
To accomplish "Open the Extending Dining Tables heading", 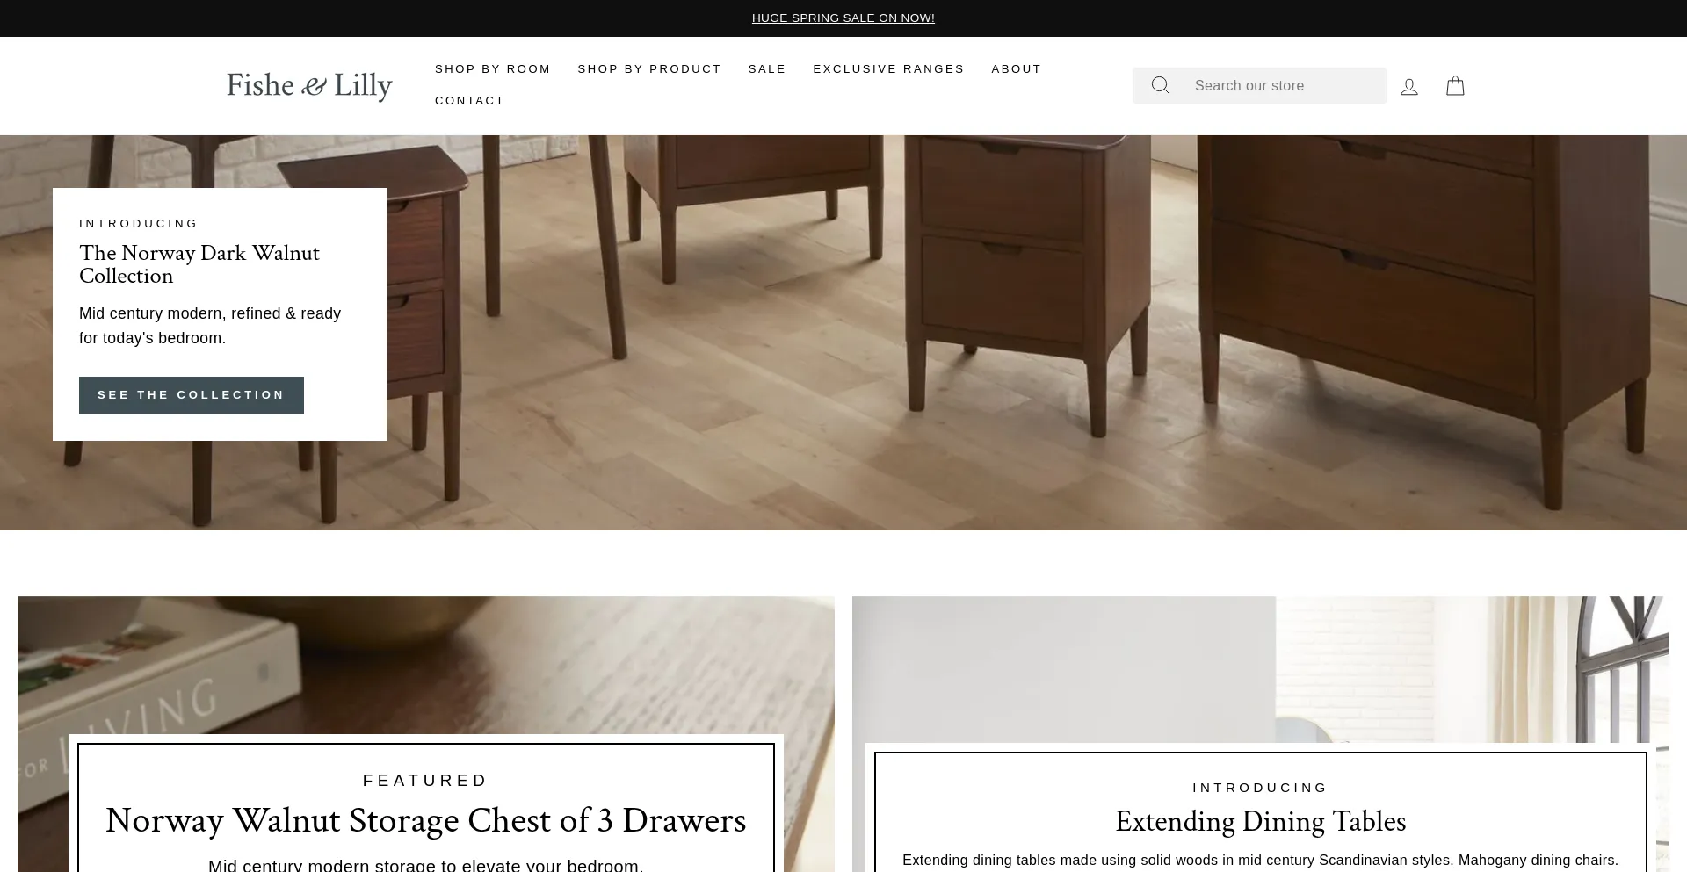I will (x=1260, y=821).
